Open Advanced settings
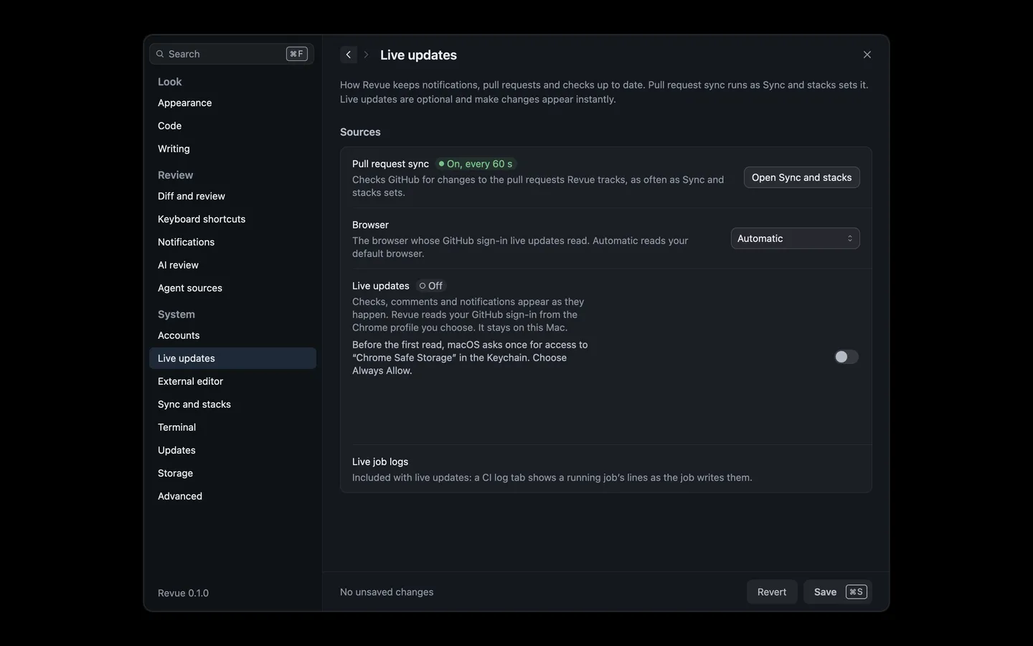 tap(232, 496)
